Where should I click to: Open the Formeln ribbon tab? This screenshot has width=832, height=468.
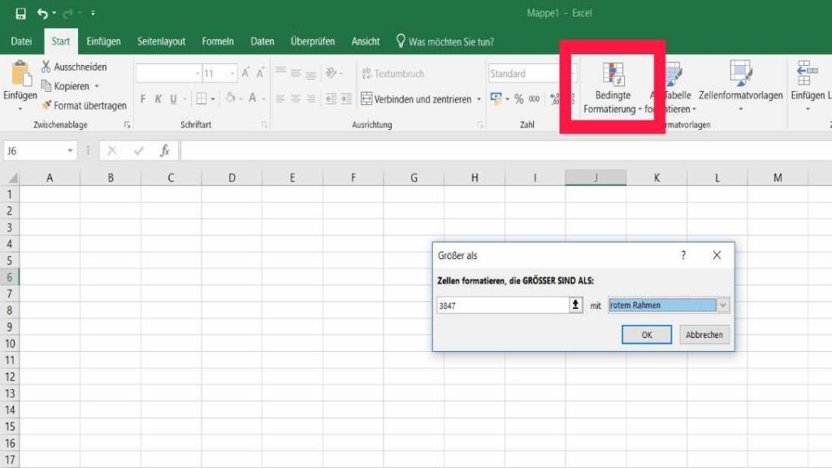click(x=218, y=41)
